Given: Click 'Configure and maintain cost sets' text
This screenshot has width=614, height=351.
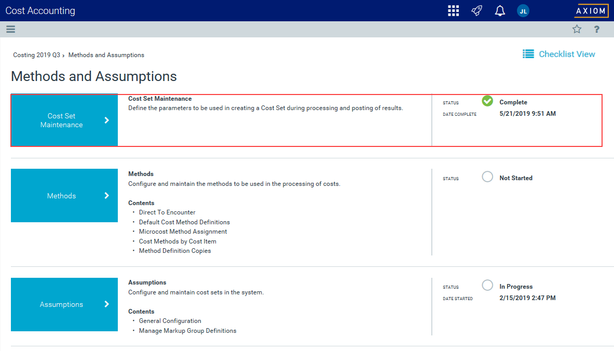Looking at the screenshot, I should coord(196,292).
